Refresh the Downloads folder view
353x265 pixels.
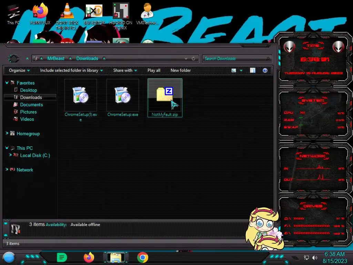[x=193, y=59]
